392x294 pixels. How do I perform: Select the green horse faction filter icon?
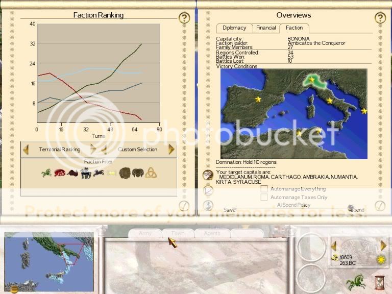click(x=46, y=173)
